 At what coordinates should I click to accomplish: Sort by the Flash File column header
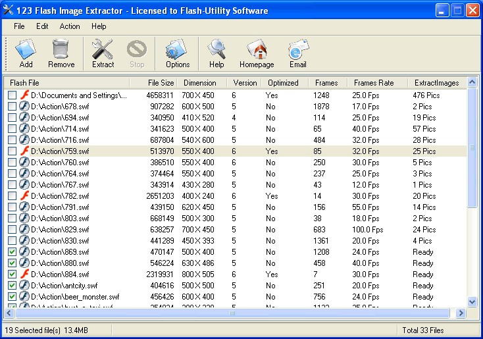pos(66,82)
